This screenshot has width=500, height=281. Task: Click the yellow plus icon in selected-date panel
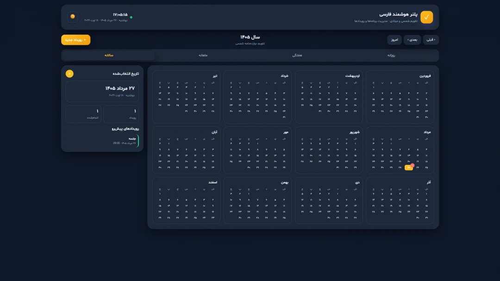click(x=69, y=74)
